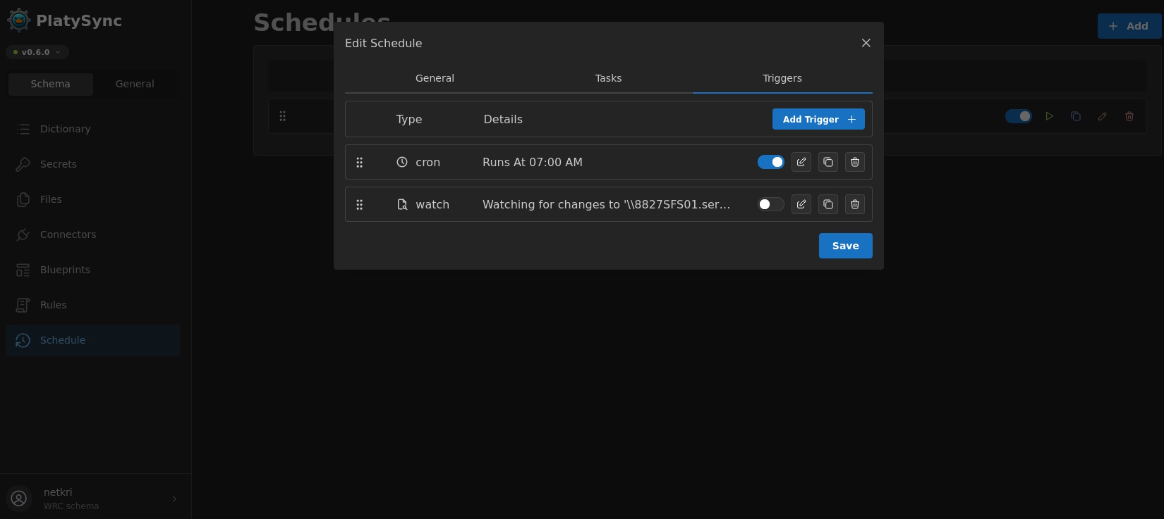1164x519 pixels.
Task: Duplicate the cron trigger
Action: click(828, 162)
